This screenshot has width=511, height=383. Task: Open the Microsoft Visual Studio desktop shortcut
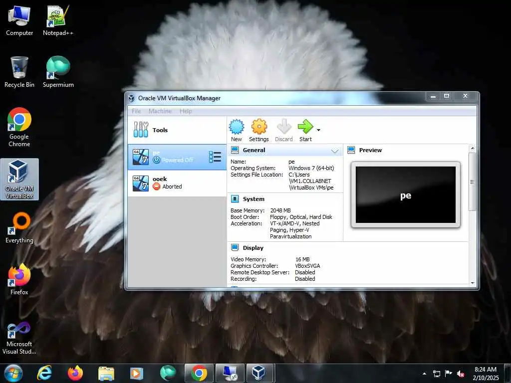coord(19,338)
